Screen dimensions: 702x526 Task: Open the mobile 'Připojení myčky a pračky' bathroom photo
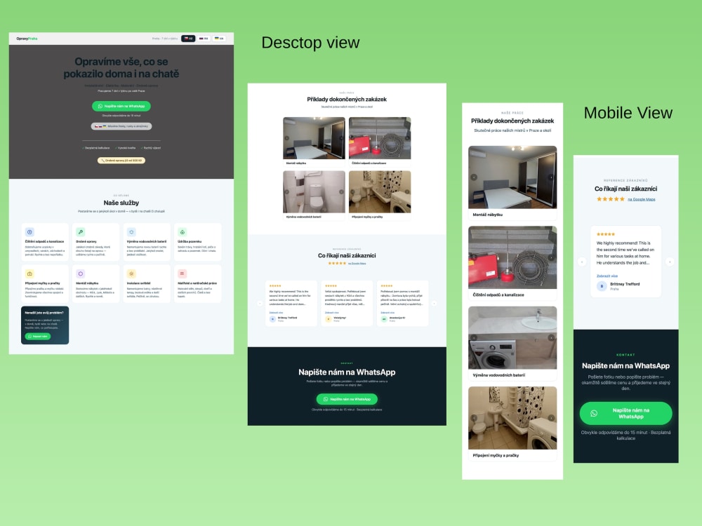[x=512, y=418]
